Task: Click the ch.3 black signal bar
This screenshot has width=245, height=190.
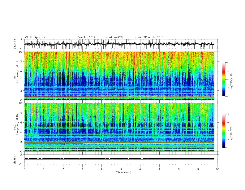Action: 119,159
